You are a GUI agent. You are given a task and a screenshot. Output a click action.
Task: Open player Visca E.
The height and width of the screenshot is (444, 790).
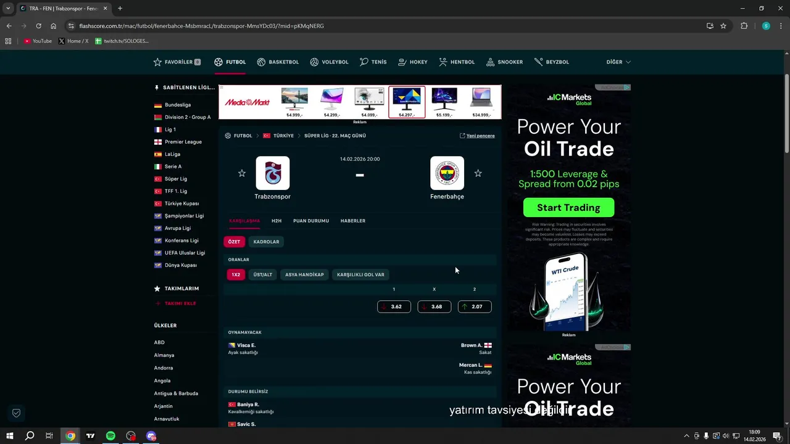point(246,345)
